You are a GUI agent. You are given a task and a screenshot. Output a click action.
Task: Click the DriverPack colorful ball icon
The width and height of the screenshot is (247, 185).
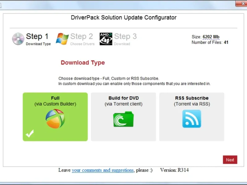pyautogui.click(x=55, y=119)
